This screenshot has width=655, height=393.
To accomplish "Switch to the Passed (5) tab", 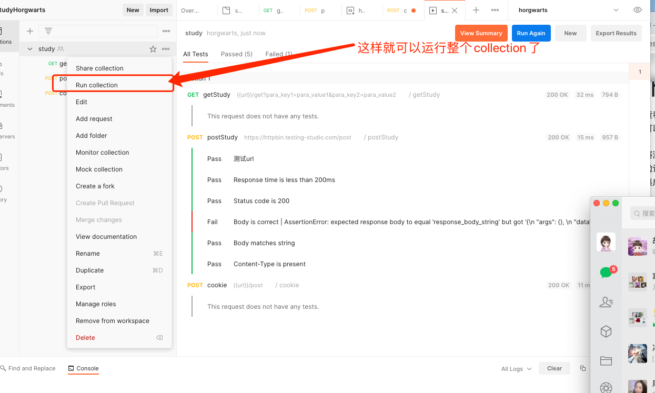I will click(237, 54).
